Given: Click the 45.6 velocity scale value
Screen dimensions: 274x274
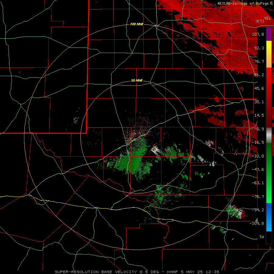Looking at the screenshot, I should 259,88.
